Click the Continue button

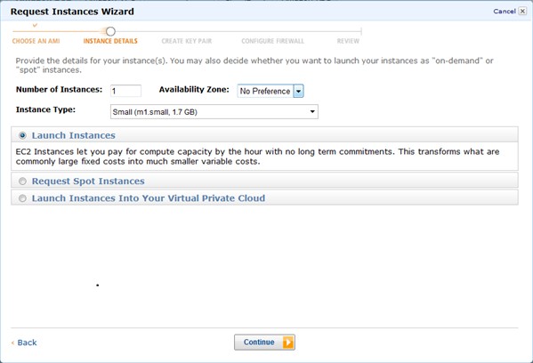pyautogui.click(x=264, y=343)
